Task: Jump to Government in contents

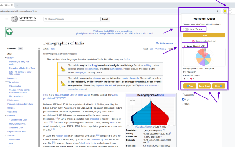Action: pos(14,139)
